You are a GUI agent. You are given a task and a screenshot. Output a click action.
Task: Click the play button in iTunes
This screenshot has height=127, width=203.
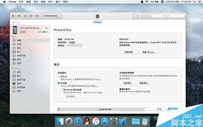click(31, 16)
